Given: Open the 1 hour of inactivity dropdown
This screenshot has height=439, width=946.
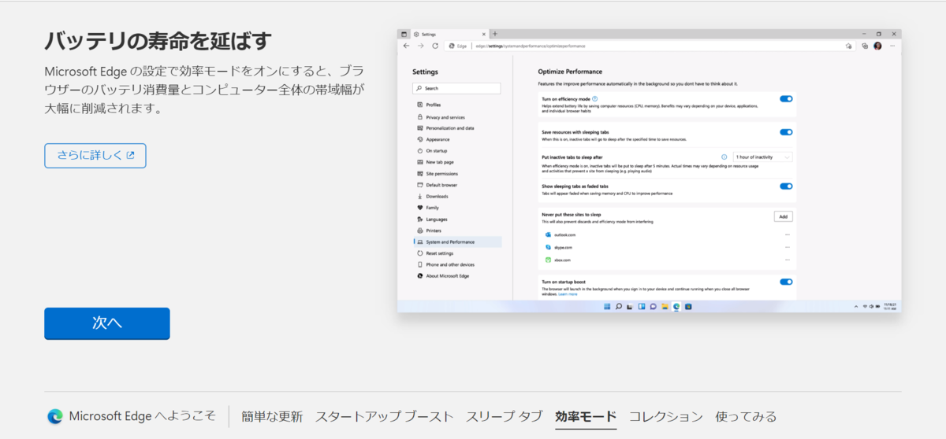Looking at the screenshot, I should click(762, 157).
